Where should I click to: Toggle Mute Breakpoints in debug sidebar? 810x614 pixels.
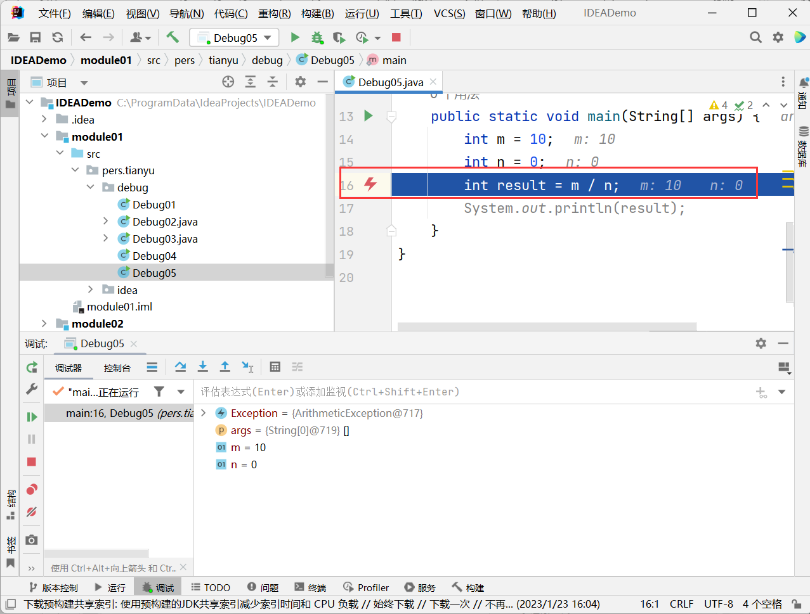(32, 512)
